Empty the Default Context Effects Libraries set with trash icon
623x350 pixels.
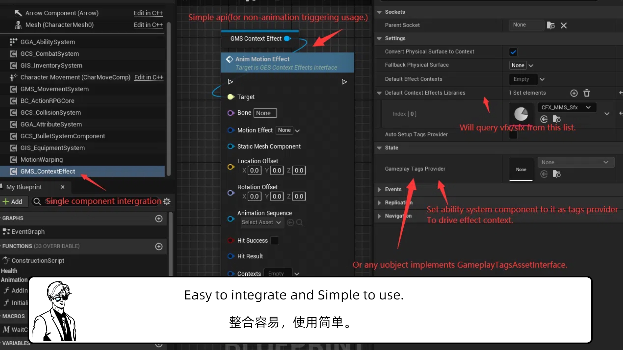coord(587,93)
